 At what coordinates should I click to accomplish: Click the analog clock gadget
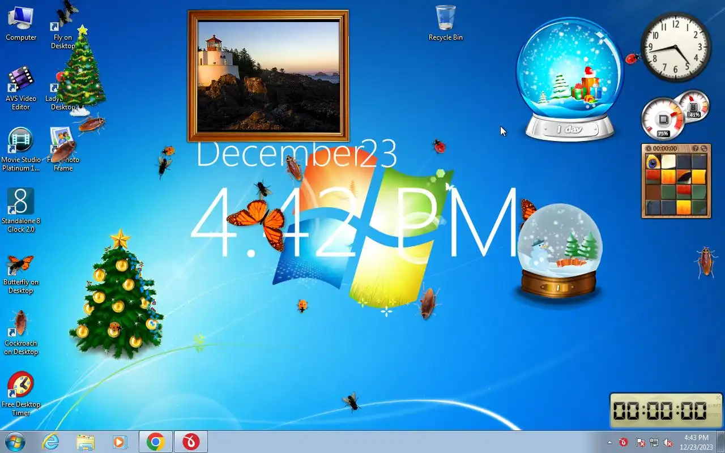pyautogui.click(x=675, y=47)
